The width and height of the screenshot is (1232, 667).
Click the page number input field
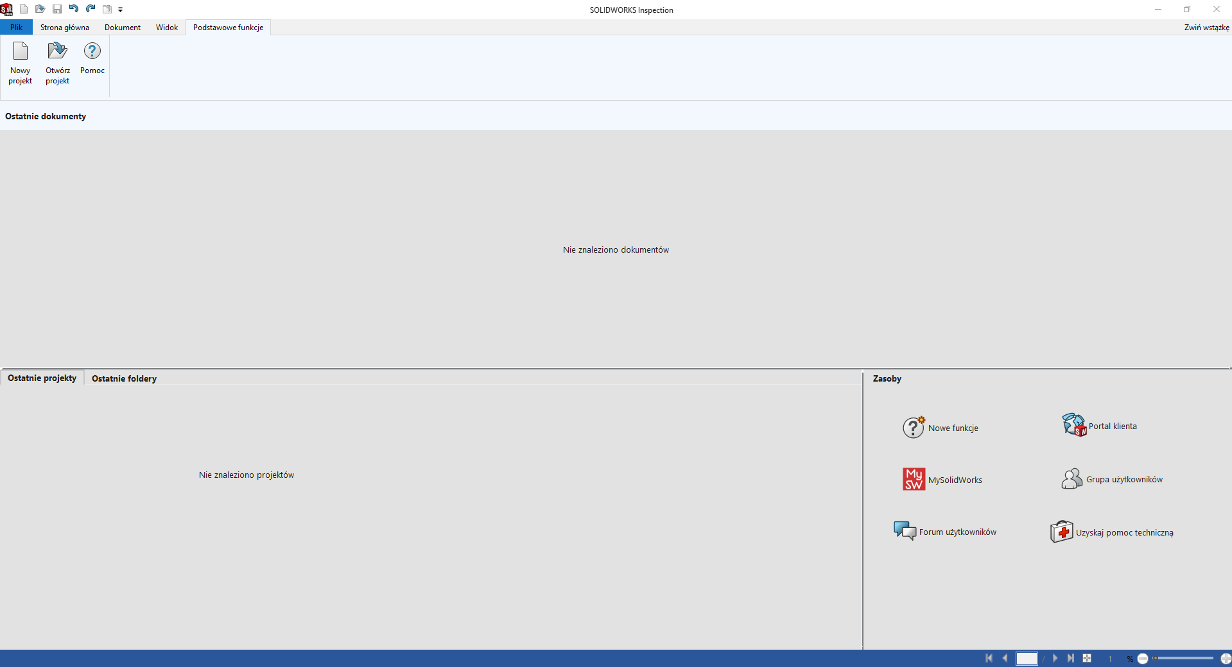pos(1027,659)
